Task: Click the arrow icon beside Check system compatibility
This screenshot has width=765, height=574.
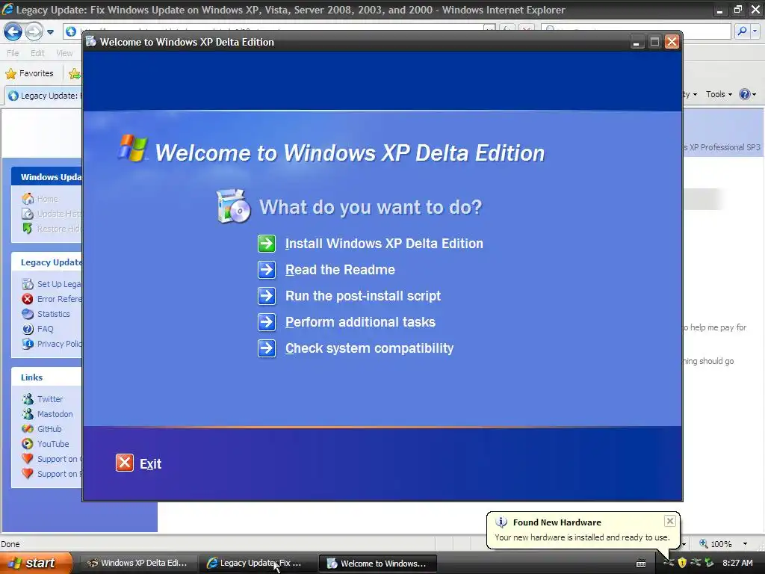Action: pyautogui.click(x=267, y=348)
